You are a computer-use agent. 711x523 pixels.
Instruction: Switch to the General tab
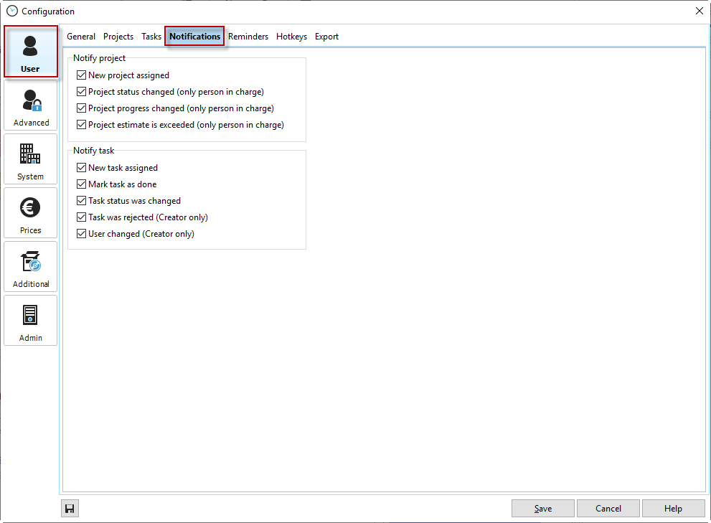(x=81, y=37)
